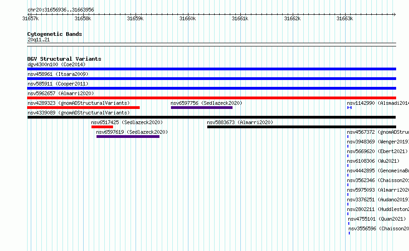This screenshot has width=409, height=251.
Task: Click the 31662k ruler tick label
Action: [292, 18]
